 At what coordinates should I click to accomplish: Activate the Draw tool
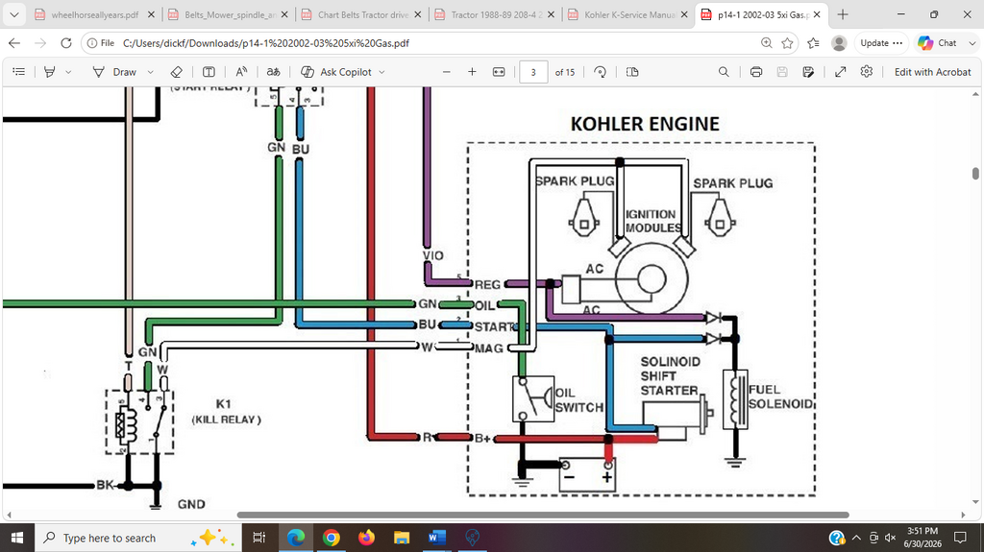click(115, 72)
